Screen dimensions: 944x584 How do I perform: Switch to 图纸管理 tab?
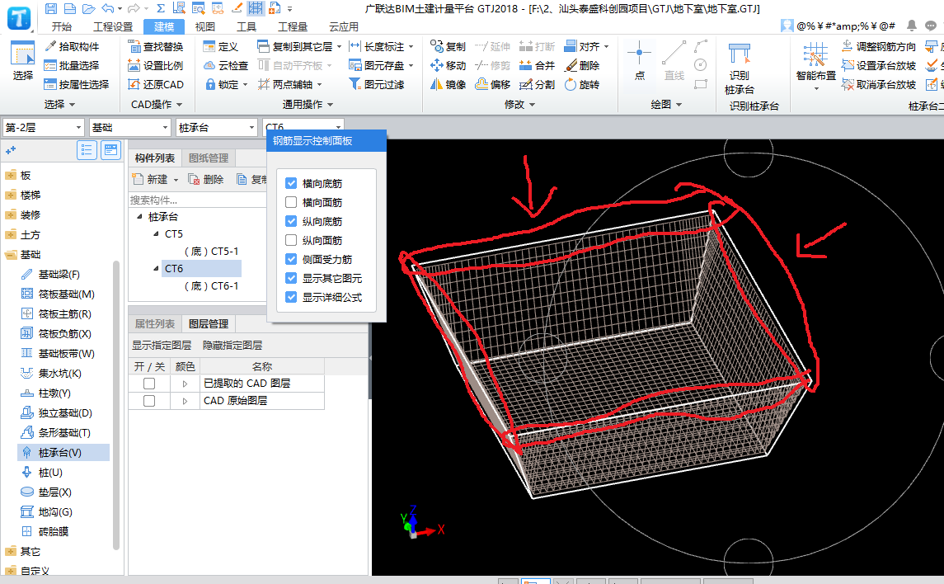(209, 158)
